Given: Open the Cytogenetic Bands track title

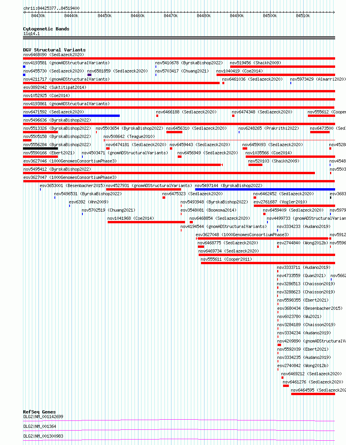Looking at the screenshot, I should [46, 29].
